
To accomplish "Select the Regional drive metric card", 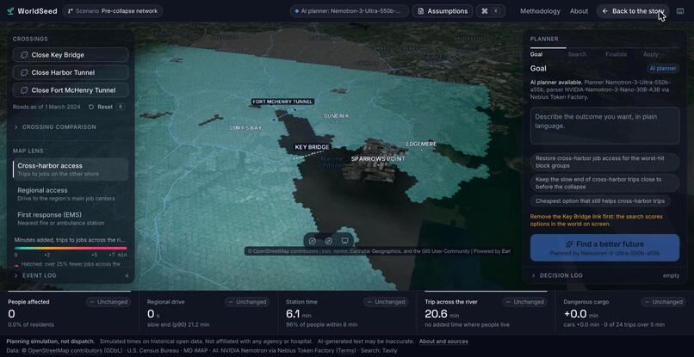I will pos(208,314).
